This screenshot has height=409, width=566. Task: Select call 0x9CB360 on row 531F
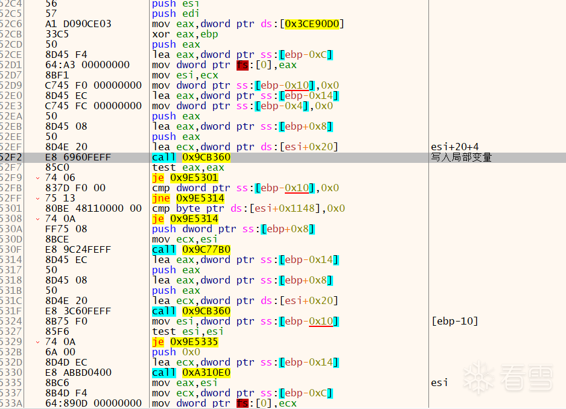191,311
